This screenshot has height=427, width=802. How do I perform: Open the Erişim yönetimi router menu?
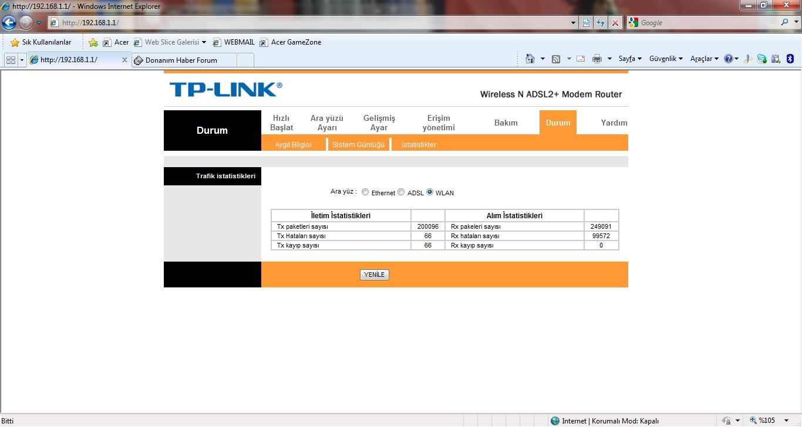click(x=439, y=123)
